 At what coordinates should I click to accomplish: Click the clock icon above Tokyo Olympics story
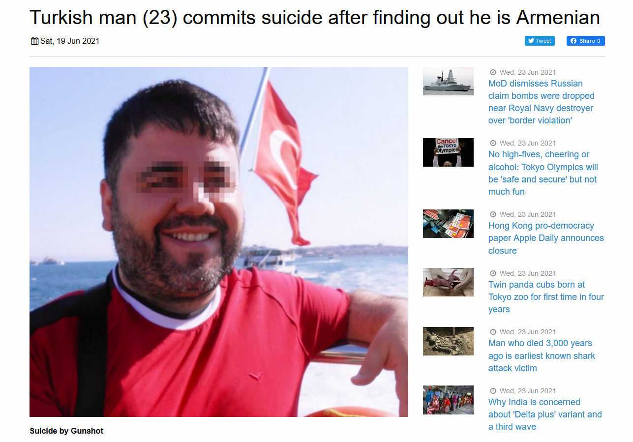point(493,143)
